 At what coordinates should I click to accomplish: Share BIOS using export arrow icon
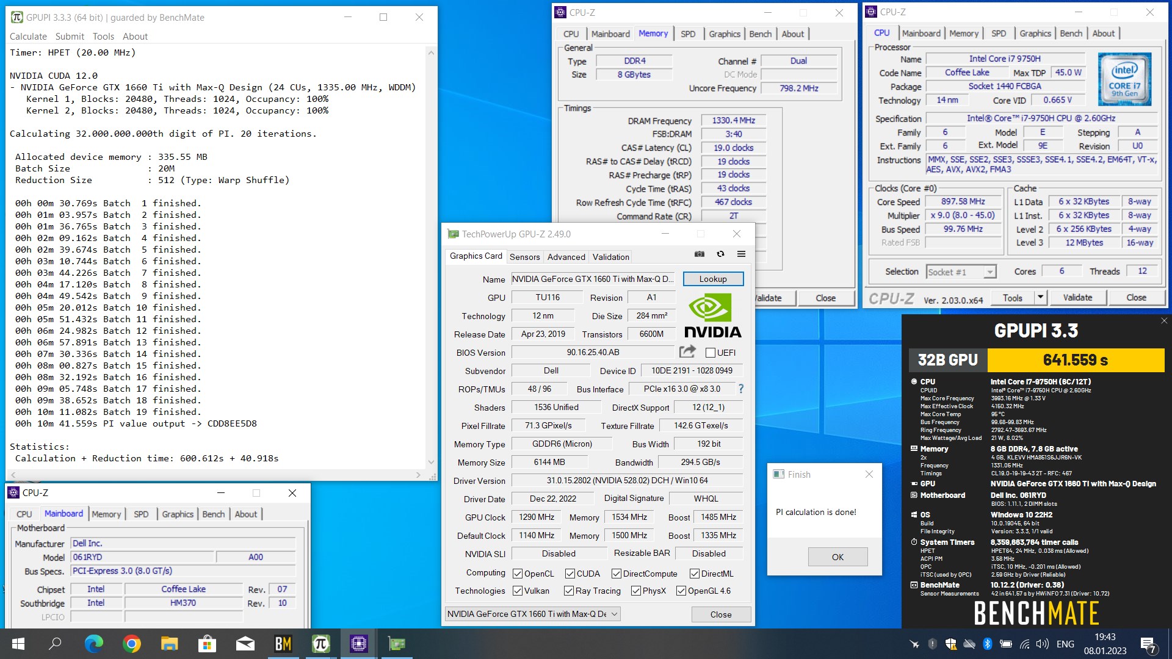pos(687,351)
